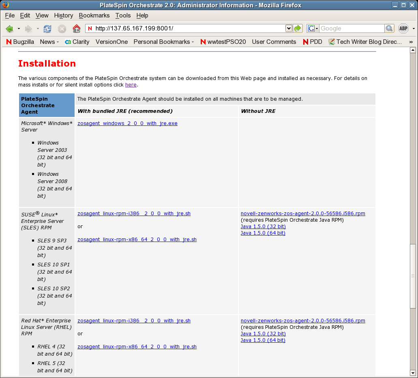Click the Adblock Plus ABP icon
The height and width of the screenshot is (378, 418).
click(x=403, y=28)
